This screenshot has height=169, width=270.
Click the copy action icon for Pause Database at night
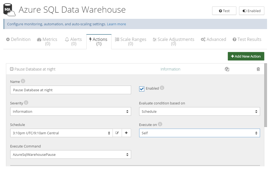(227, 69)
